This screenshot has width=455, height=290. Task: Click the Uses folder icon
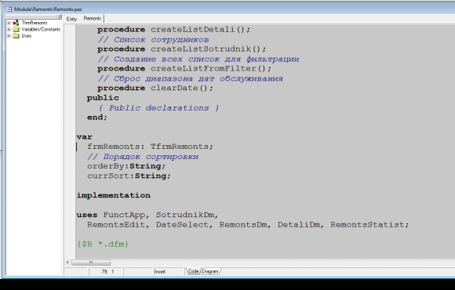click(x=16, y=36)
